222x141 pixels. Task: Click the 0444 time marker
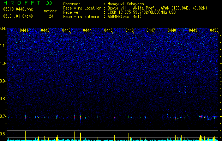87,30
